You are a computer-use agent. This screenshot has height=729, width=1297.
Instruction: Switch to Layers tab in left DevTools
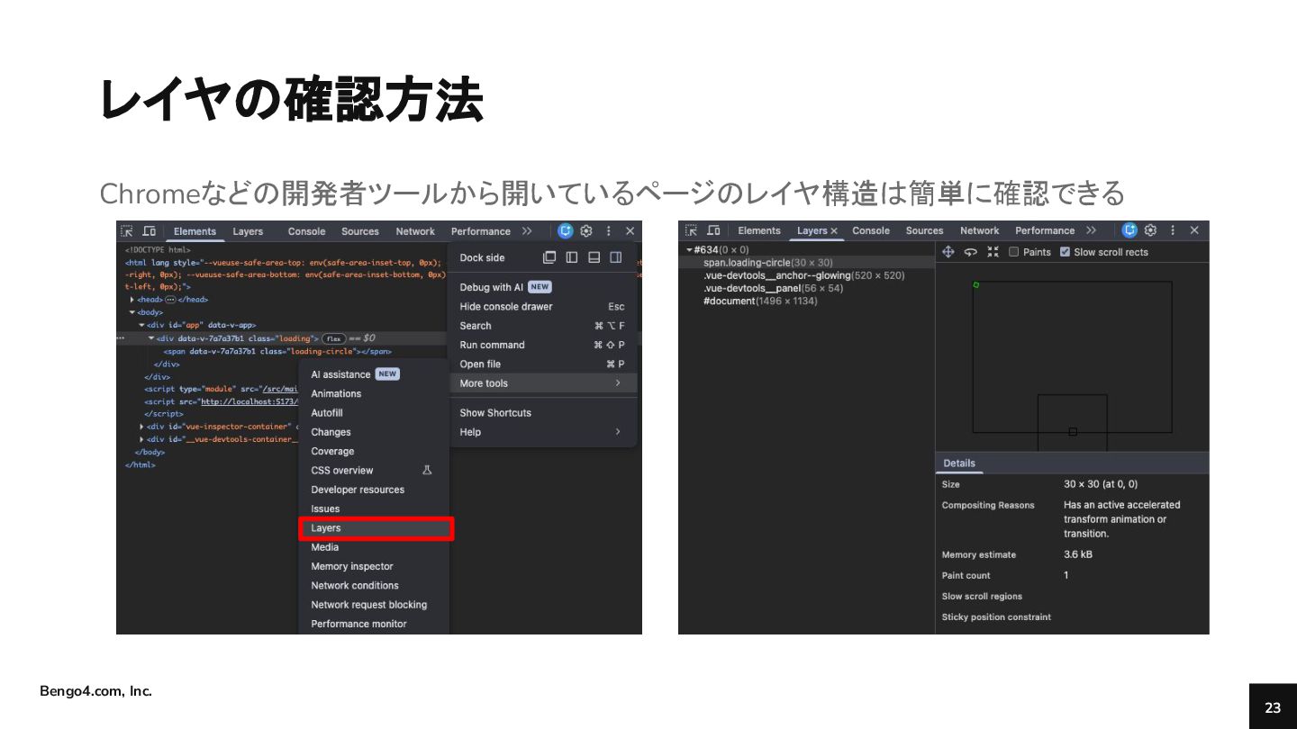[x=248, y=231]
